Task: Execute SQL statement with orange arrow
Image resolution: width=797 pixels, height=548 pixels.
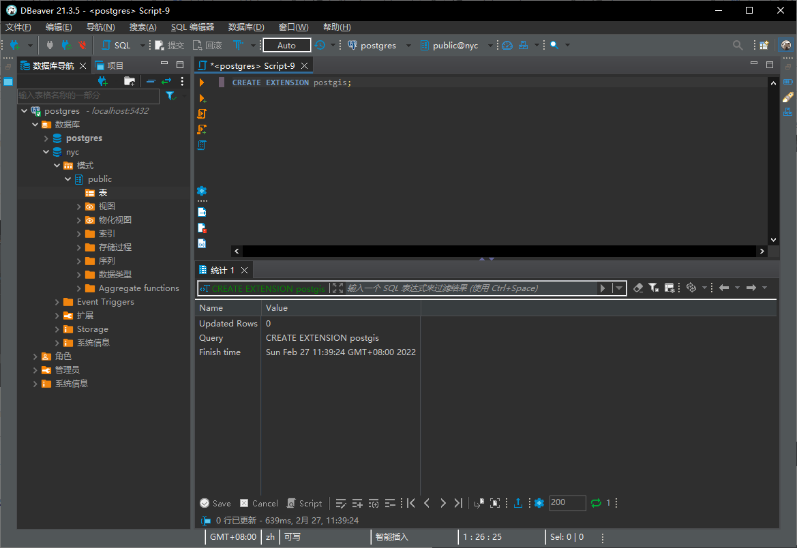Action: click(x=202, y=82)
